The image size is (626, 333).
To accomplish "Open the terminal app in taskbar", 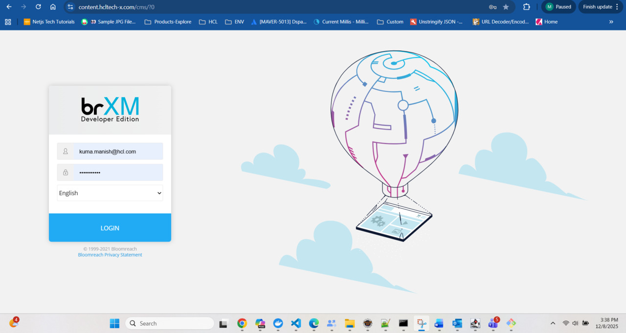I will tap(403, 323).
